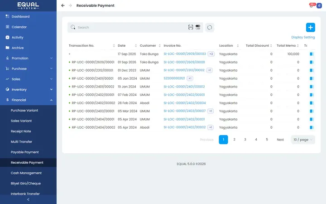Click the scan barcode icon in search bar
The image size is (326, 204).
tap(191, 27)
